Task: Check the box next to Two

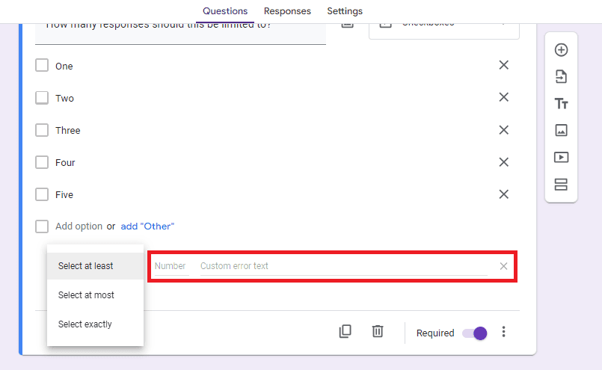Action: [x=42, y=97]
